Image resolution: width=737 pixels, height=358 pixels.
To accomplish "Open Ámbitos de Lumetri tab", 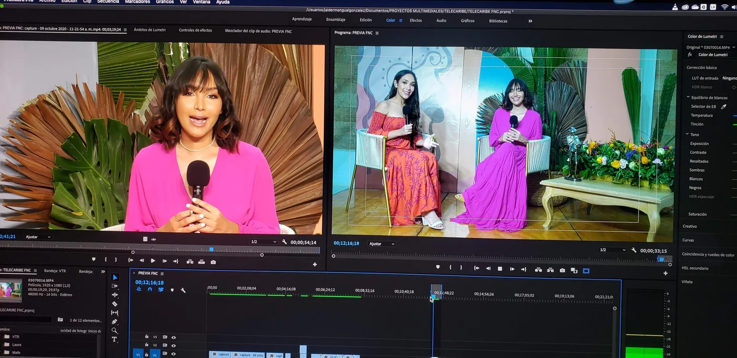I will pyautogui.click(x=150, y=30).
